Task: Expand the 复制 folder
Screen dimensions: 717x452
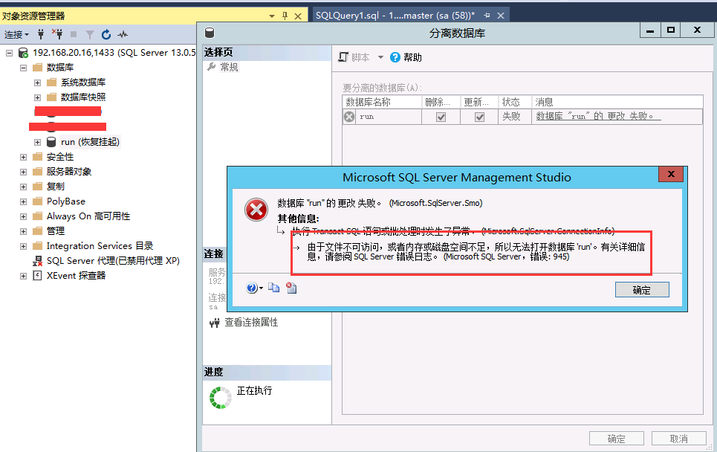Action: pyautogui.click(x=23, y=187)
